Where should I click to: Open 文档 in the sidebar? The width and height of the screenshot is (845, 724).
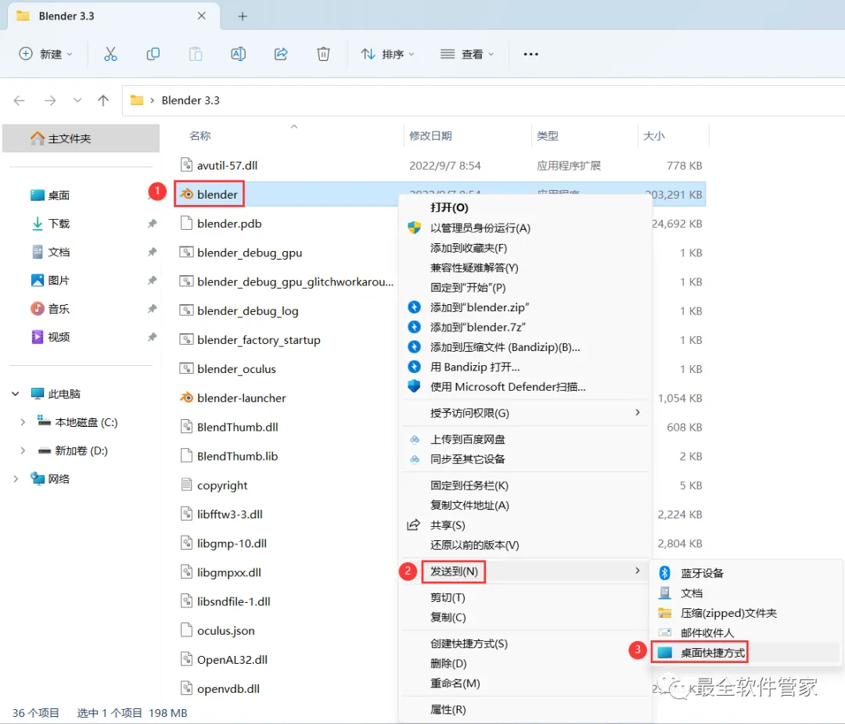(59, 252)
